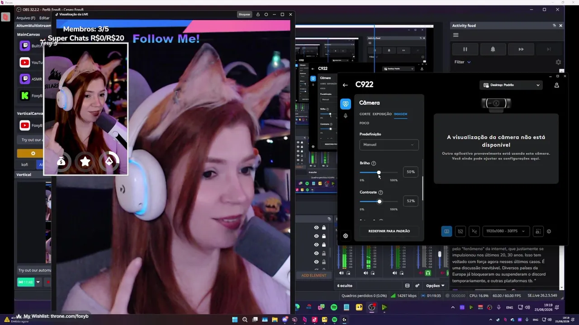This screenshot has height=325, width=579.
Task: Click the ADD ELEMENT button
Action: coord(314,275)
